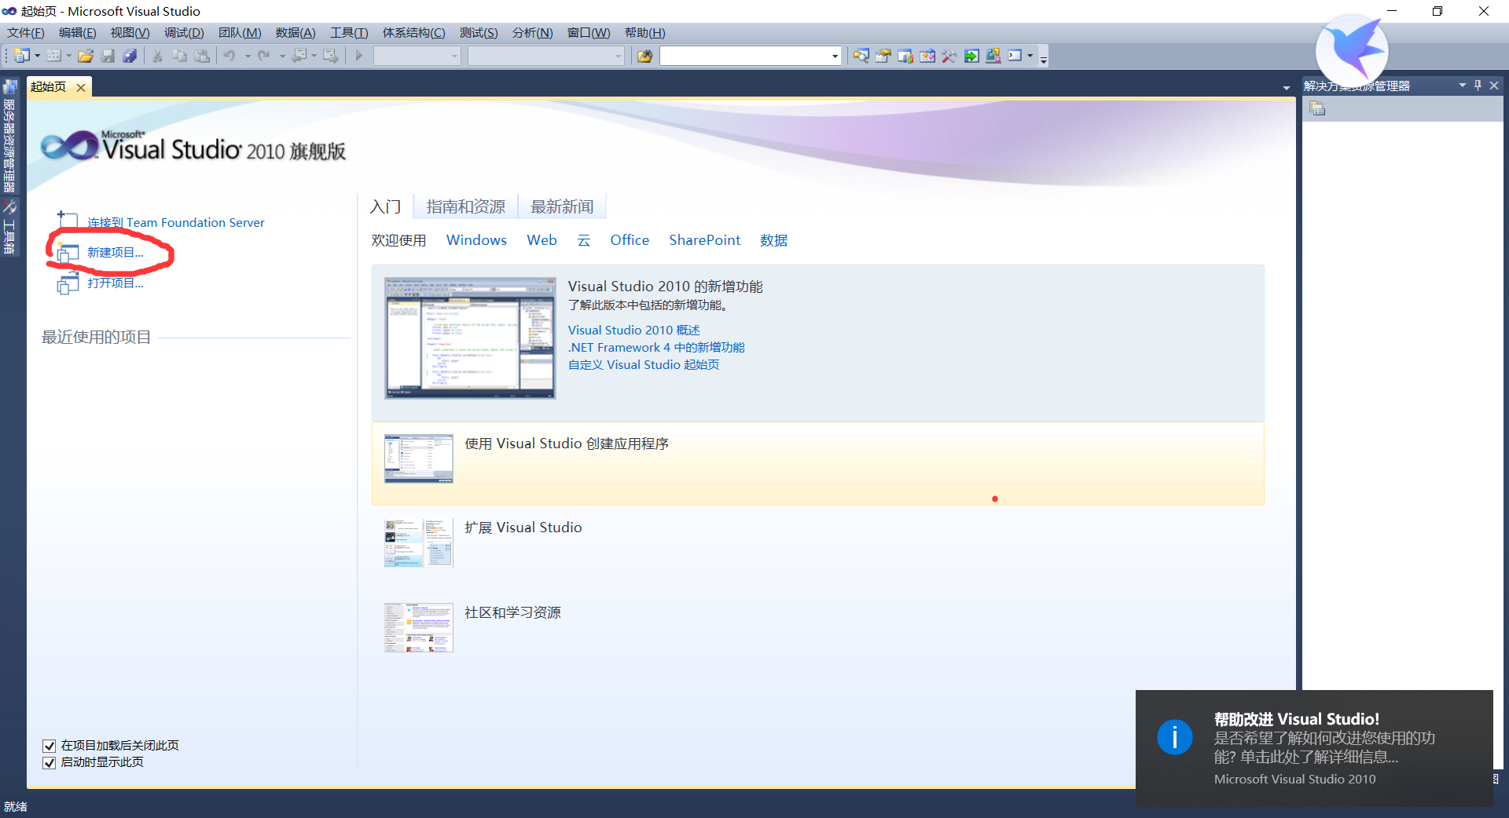Click the Open File folder icon
1509x818 pixels.
click(86, 56)
